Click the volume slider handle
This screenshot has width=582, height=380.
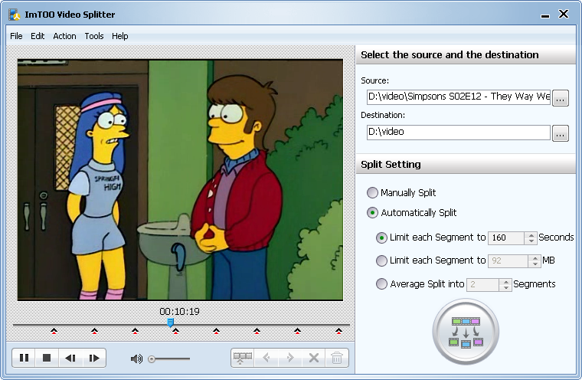tap(152, 359)
